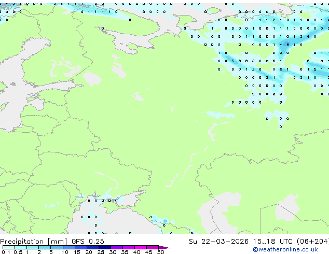Pick the 0.1–0.5 mm legend swatch
This screenshot has width=329, height=254.
tap(9, 247)
